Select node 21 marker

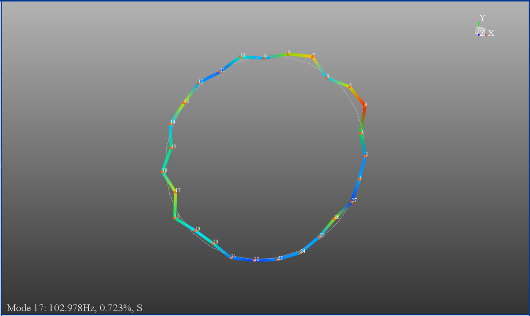(x=231, y=258)
